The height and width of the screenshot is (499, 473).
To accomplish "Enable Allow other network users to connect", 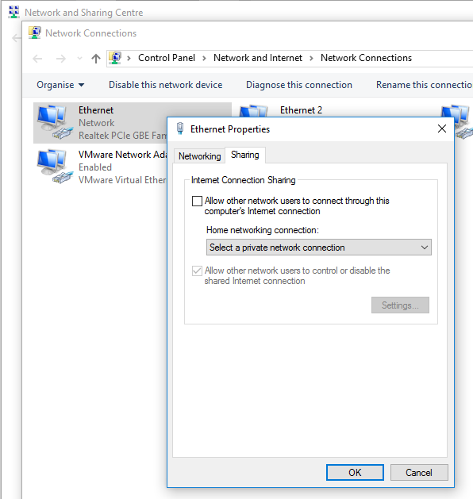I will coord(197,202).
